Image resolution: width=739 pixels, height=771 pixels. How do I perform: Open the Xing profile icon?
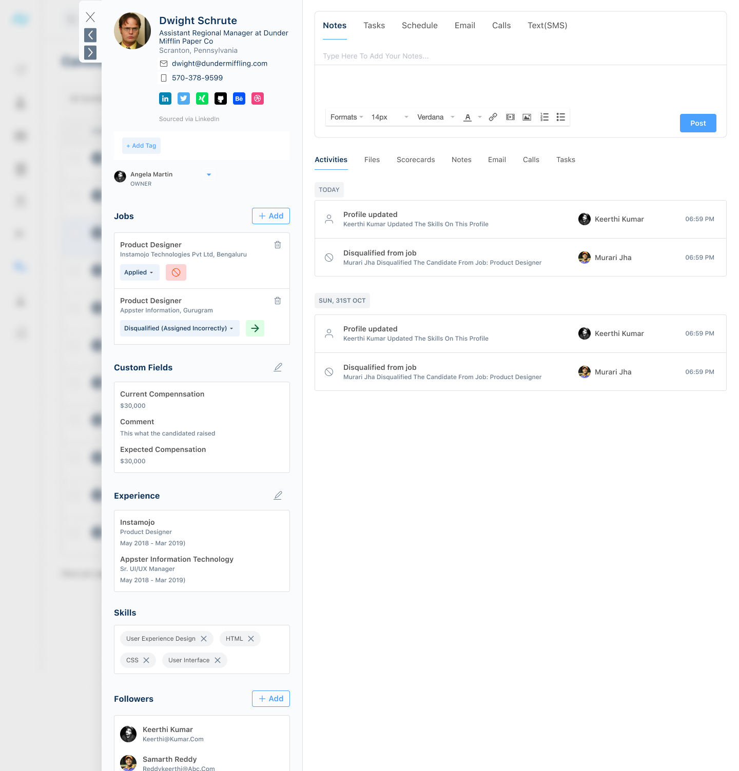(x=202, y=98)
